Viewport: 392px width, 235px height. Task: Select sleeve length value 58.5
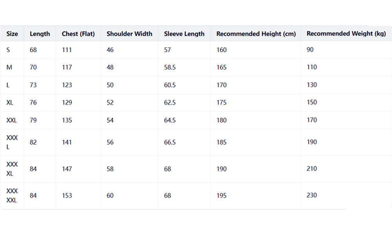[170, 67]
